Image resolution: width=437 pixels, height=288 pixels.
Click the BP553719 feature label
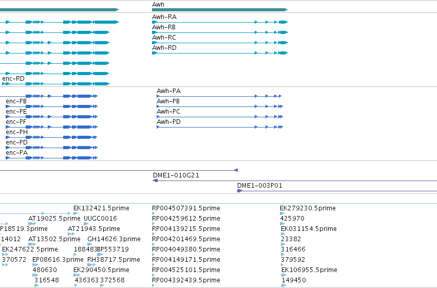pos(113,249)
